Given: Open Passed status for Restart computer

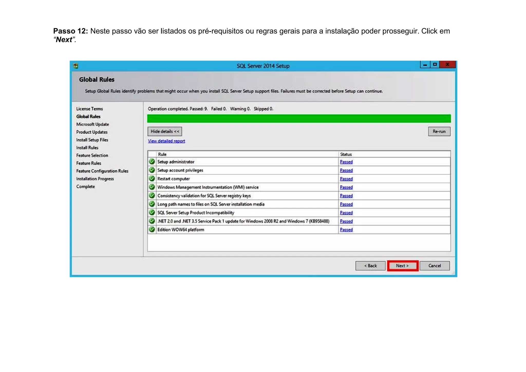Looking at the screenshot, I should 346,179.
